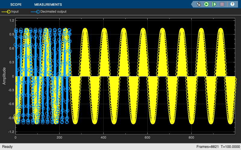This screenshot has width=241, height=150.
Task: Click the blue Decimated output marker icon
Action: point(35,12)
